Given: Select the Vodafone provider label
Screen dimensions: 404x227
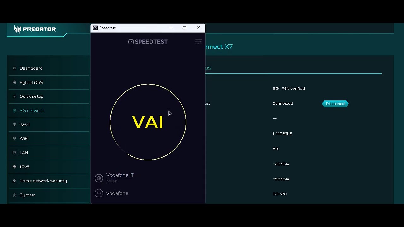Looking at the screenshot, I should (117, 193).
